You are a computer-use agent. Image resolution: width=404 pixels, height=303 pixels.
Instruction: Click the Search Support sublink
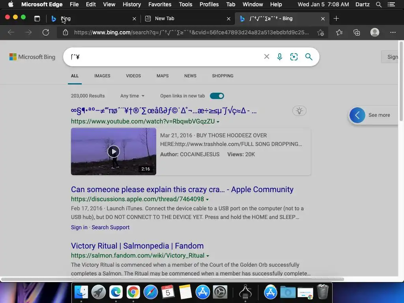coord(110,227)
